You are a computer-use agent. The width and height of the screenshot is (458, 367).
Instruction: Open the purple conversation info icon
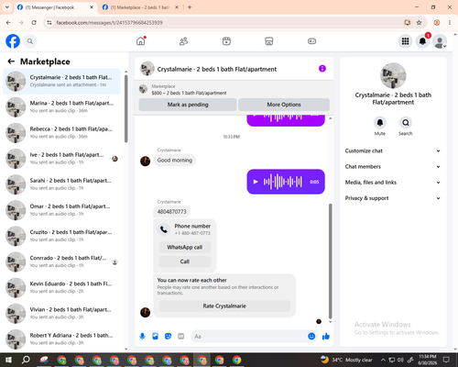coord(322,69)
